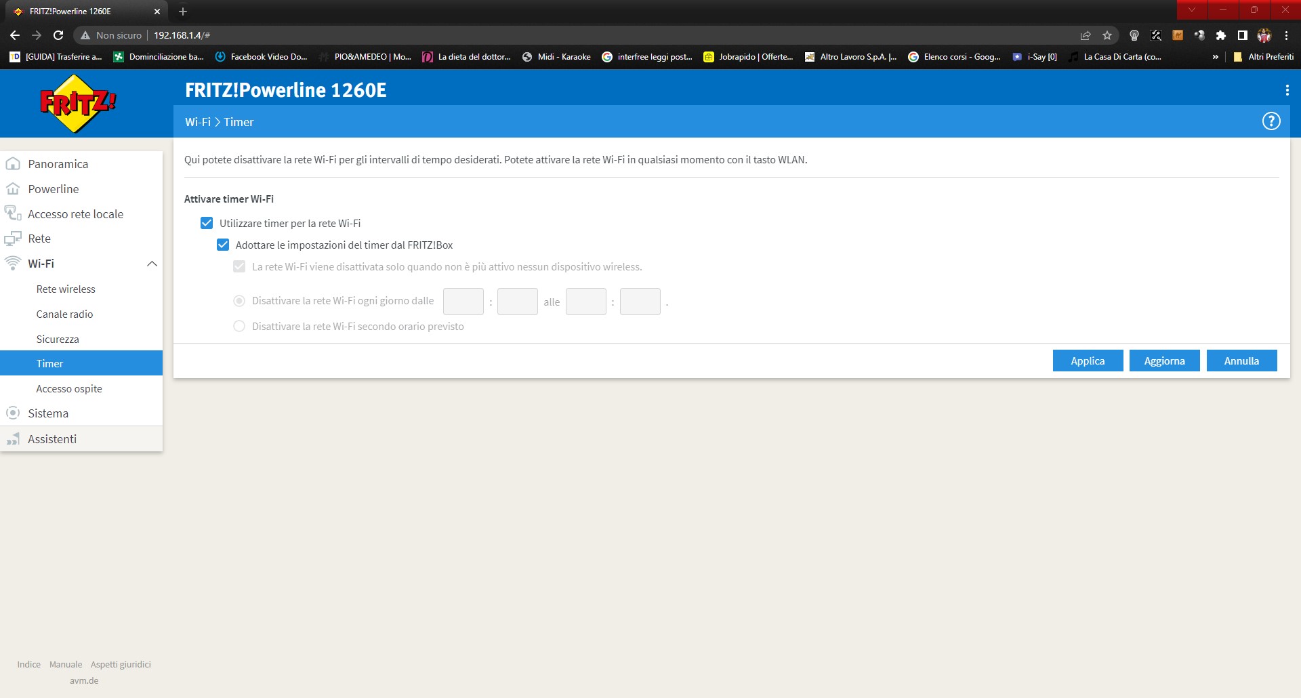
Task: Open the tab search dropdown arrow
Action: tap(1192, 9)
